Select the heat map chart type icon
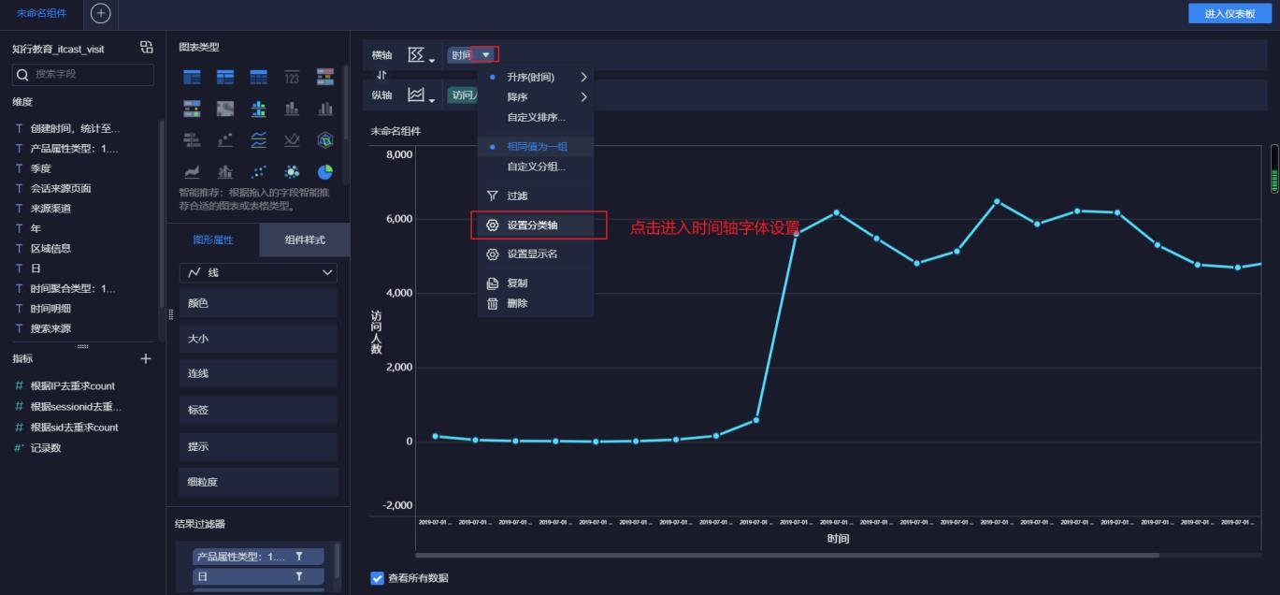 226,109
